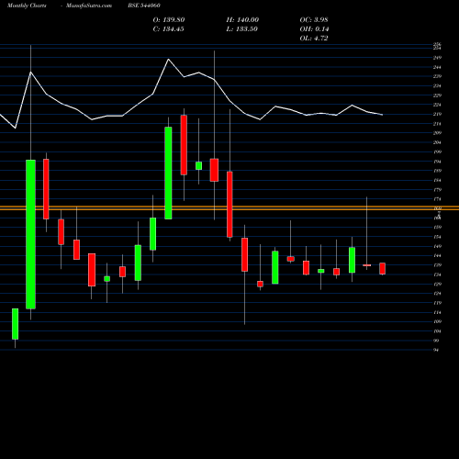This screenshot has width=459, height=459.
Task: Click the white line's highest peak point
Action: [x=168, y=59]
